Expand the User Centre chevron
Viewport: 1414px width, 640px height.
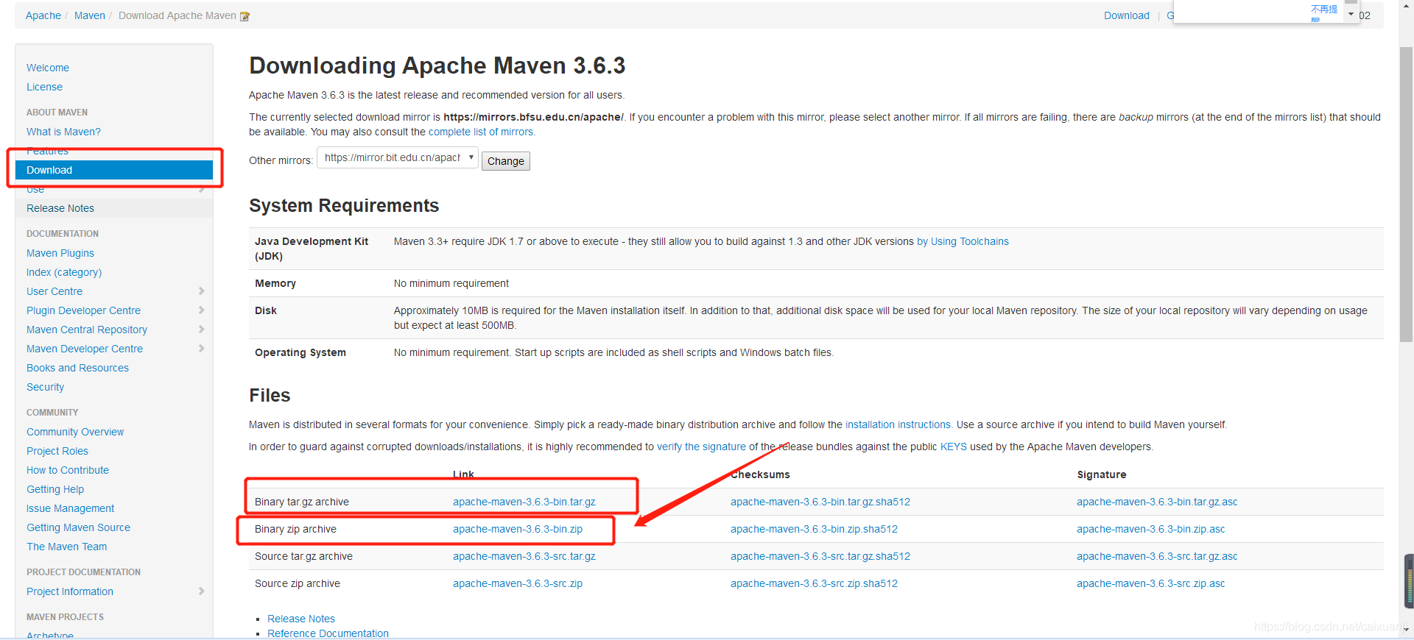coord(202,291)
